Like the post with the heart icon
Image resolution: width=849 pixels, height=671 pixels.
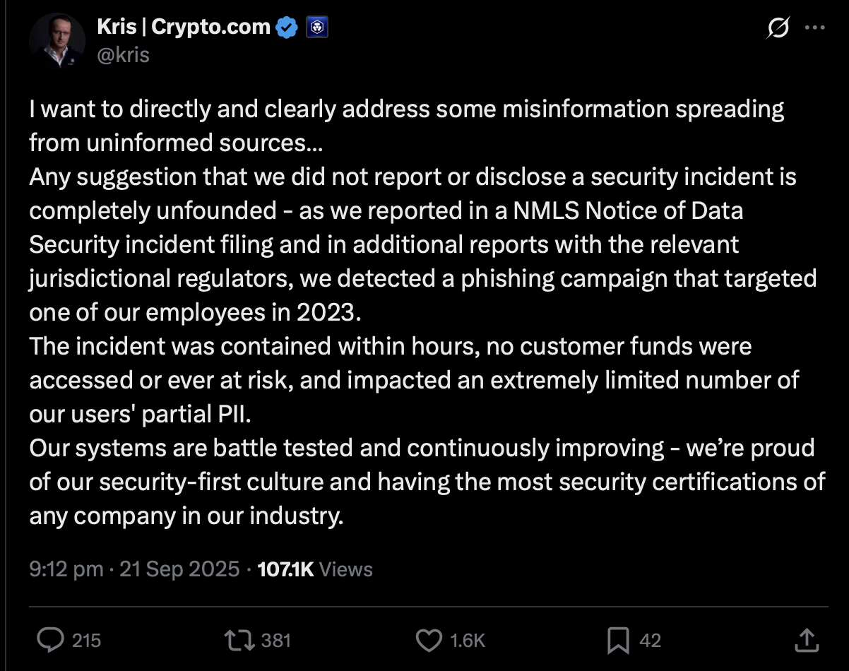point(428,640)
